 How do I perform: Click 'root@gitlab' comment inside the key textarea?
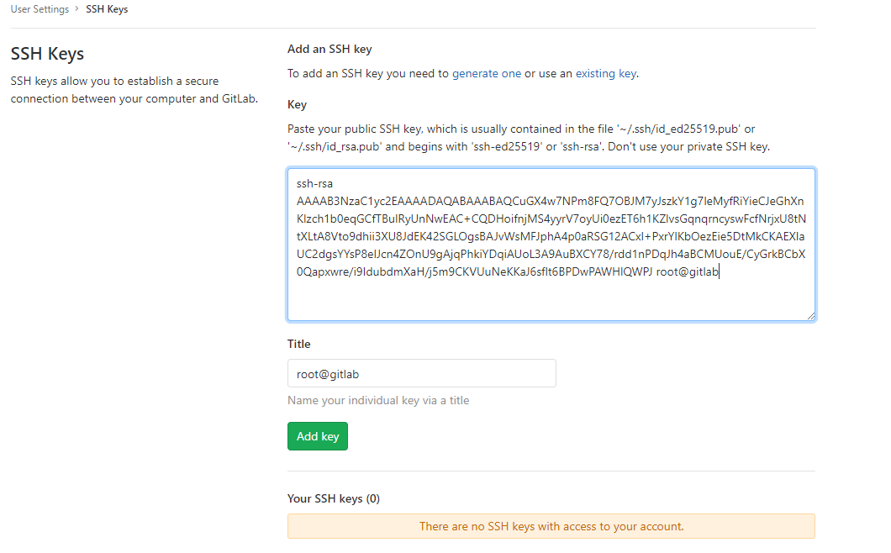point(687,271)
